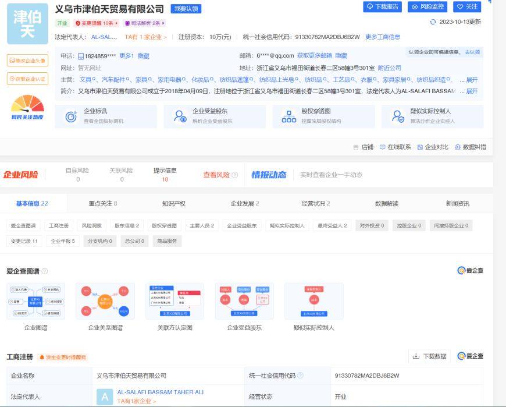
Task: Open the 疑似实际控制人 shield icon card
Action: pos(432,116)
